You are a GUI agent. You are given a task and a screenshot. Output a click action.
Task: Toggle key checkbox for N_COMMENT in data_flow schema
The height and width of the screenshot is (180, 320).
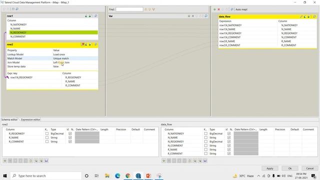[205, 145]
